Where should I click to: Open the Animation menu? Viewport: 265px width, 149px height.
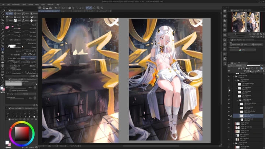point(16,4)
